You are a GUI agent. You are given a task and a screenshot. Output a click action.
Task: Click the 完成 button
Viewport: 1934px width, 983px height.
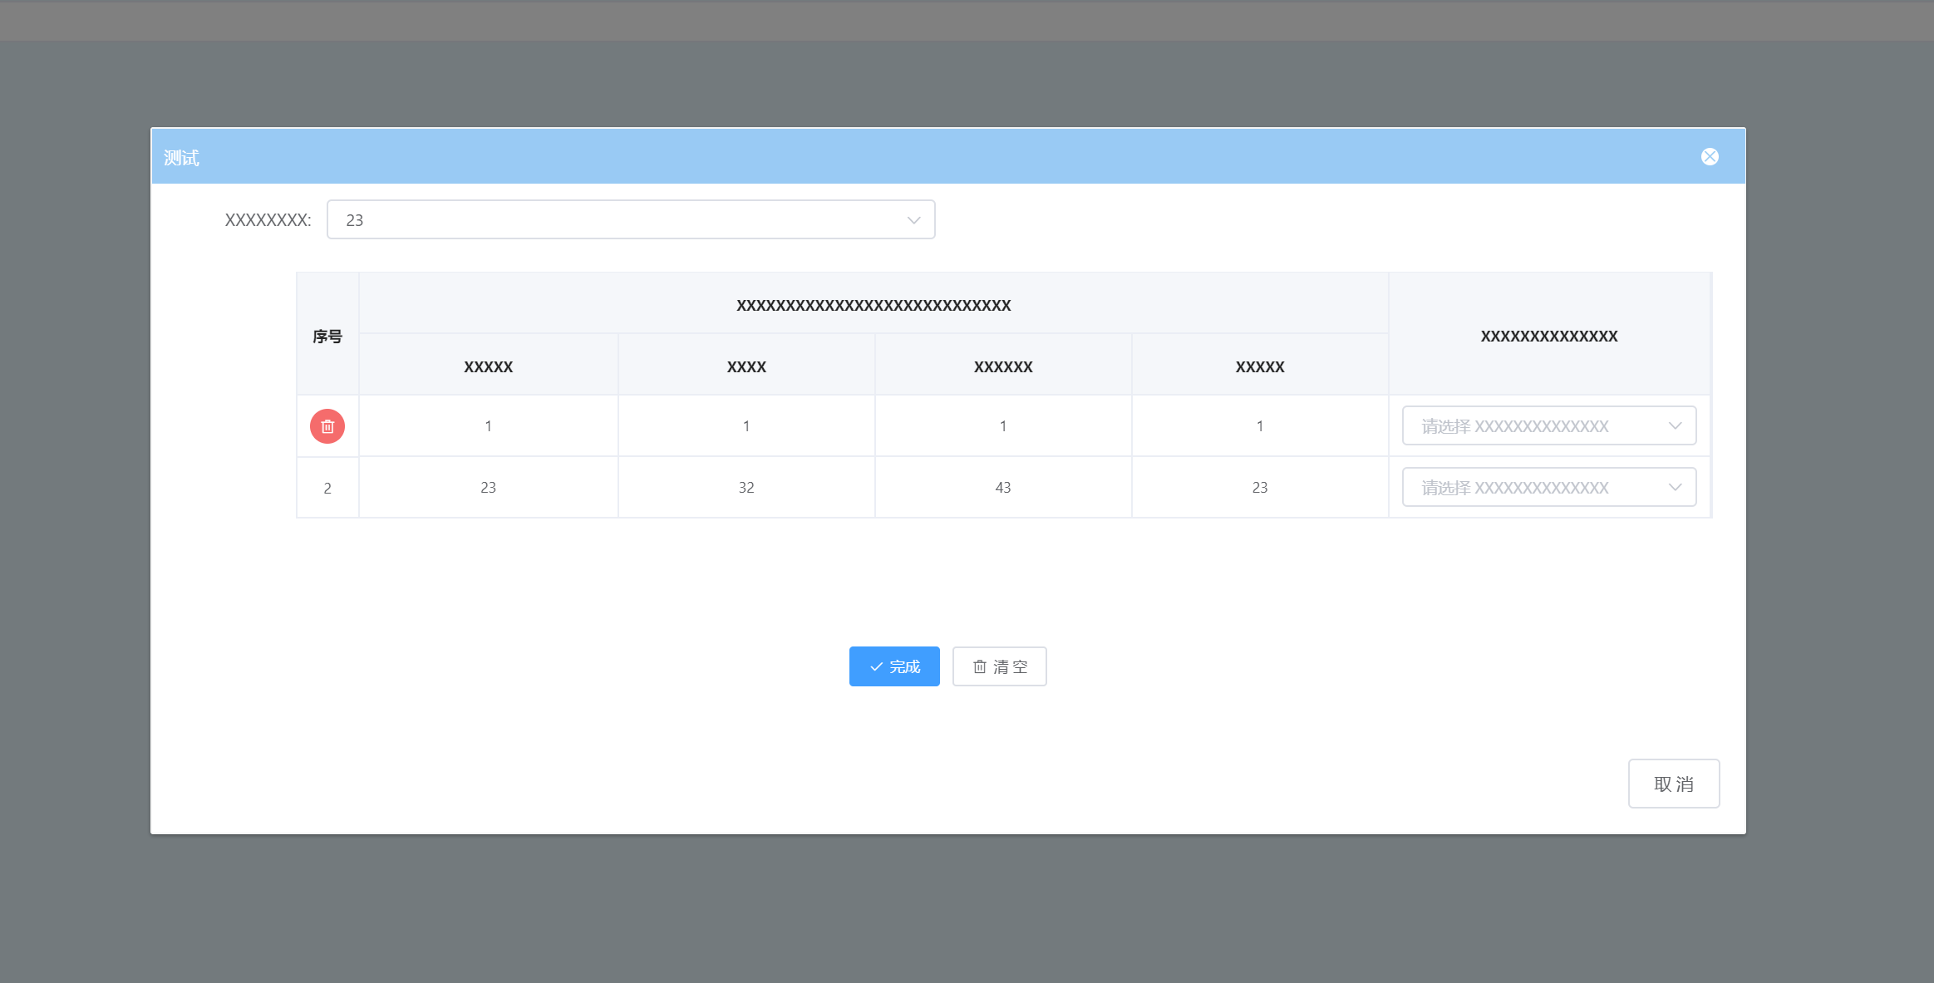point(894,666)
